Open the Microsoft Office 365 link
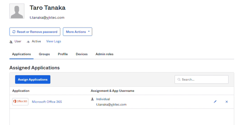This screenshot has height=125, width=242. [47, 102]
